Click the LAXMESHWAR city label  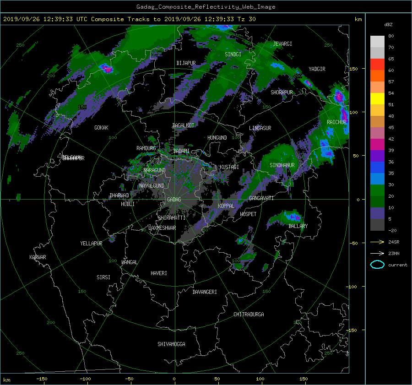coord(162,228)
